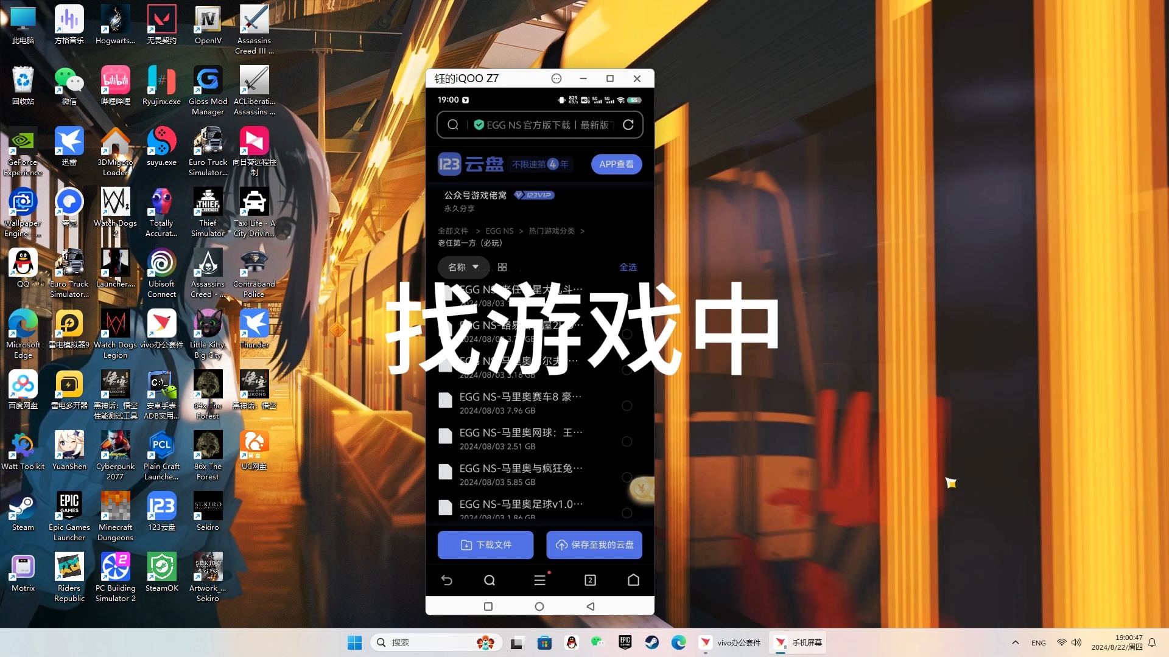
Task: Open the browser hamburger menu icon
Action: [539, 580]
